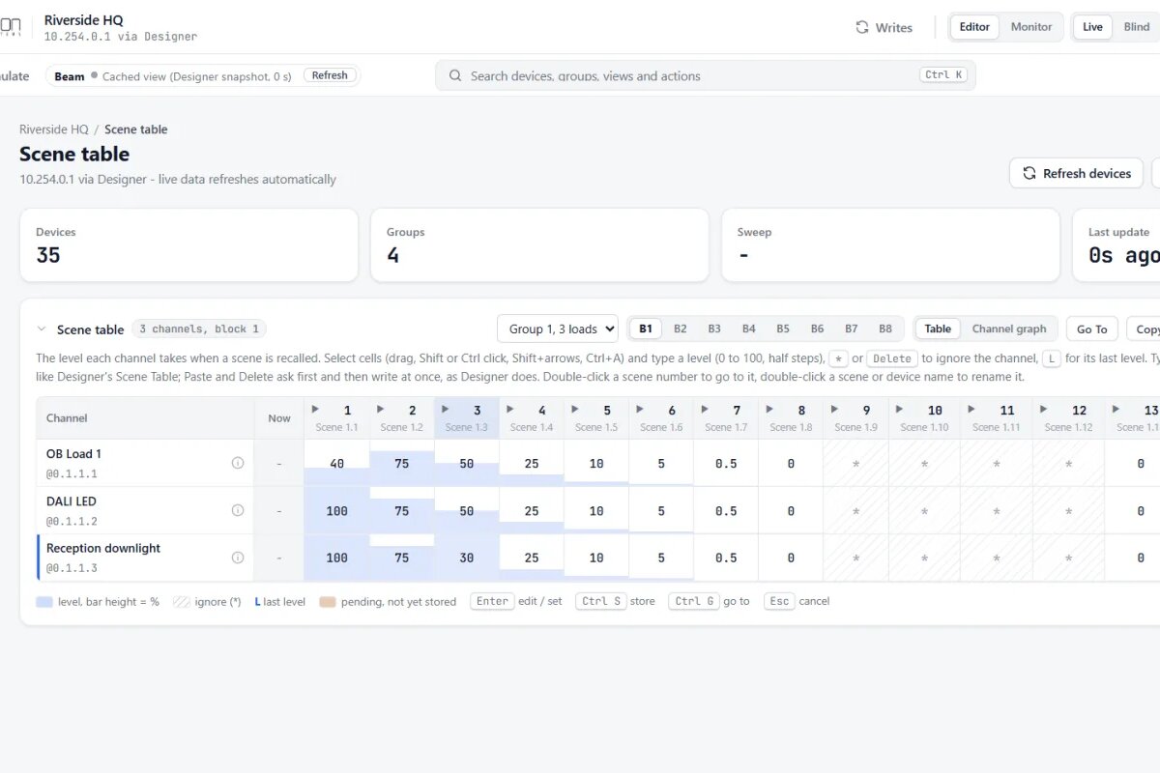
Task: Select block B5 tab
Action: pyautogui.click(x=783, y=329)
